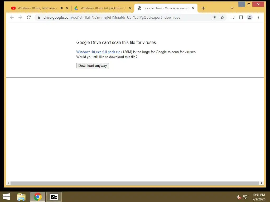The image size is (270, 202).
Task: Click the scrollbar right arrow
Action: [x=262, y=183]
